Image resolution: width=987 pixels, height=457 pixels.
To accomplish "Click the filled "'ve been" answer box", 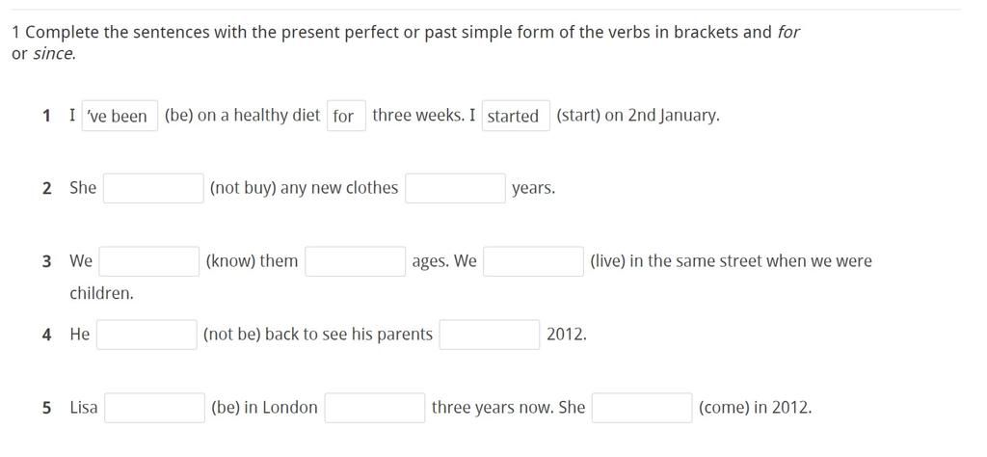I will tap(120, 116).
